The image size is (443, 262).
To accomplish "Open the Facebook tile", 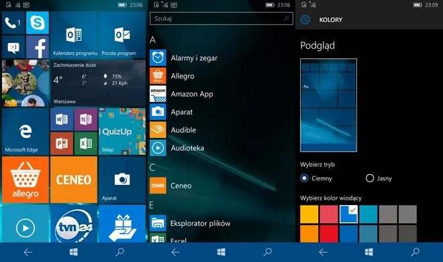I will [38, 47].
